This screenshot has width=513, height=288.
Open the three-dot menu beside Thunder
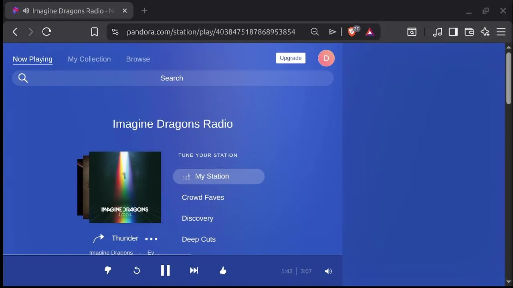[151, 239]
